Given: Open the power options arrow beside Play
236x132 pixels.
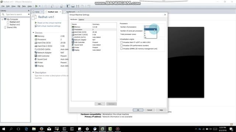Looking at the screenshot, I should point(40,6).
